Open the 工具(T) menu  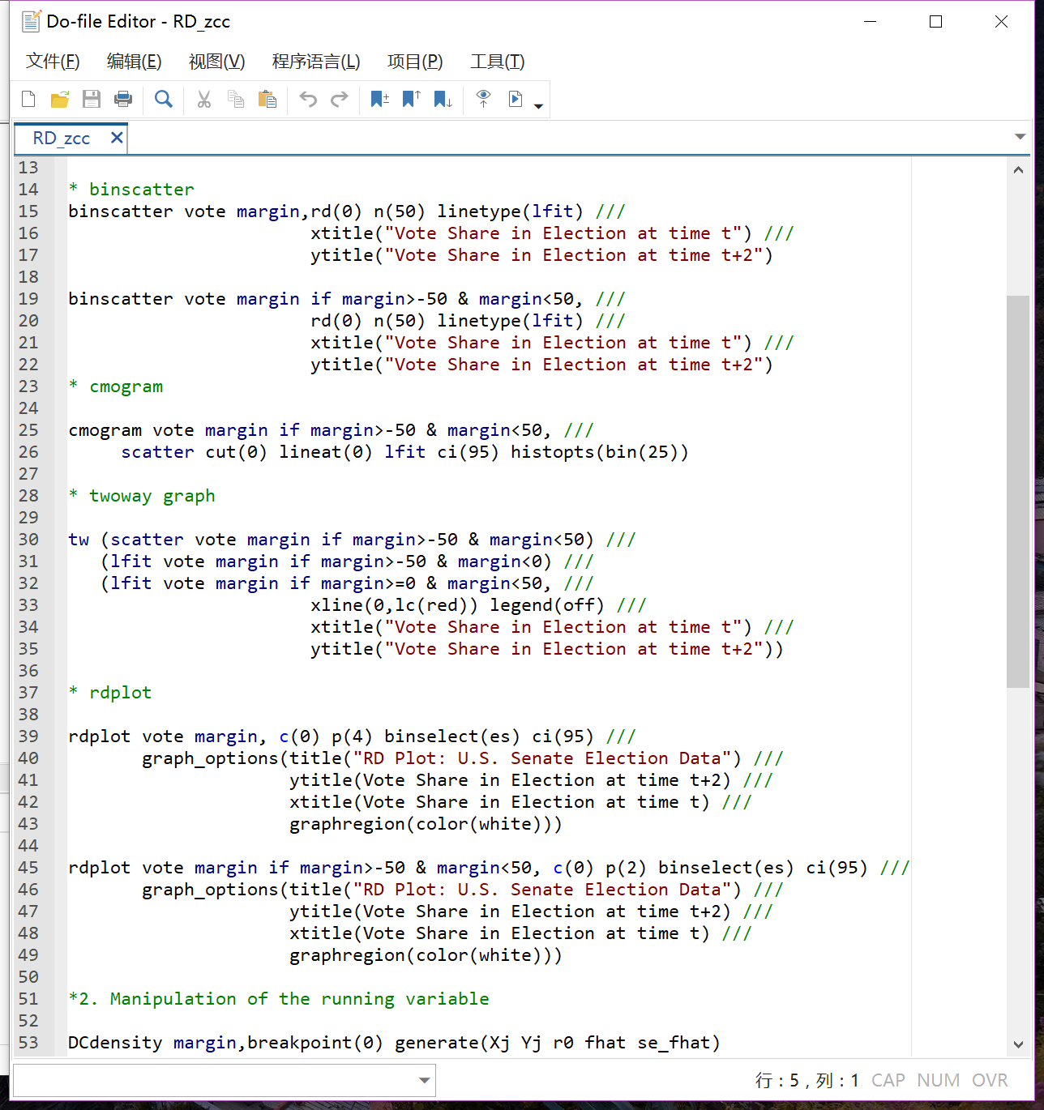tap(497, 62)
